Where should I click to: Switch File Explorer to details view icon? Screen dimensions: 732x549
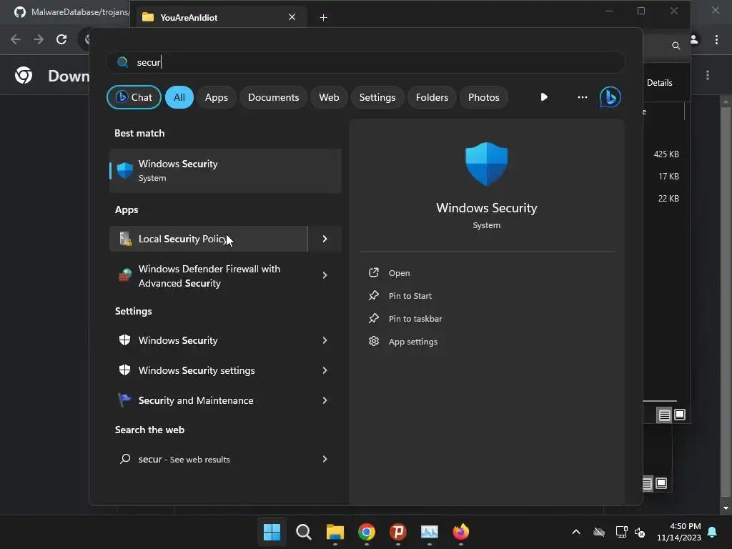point(664,415)
